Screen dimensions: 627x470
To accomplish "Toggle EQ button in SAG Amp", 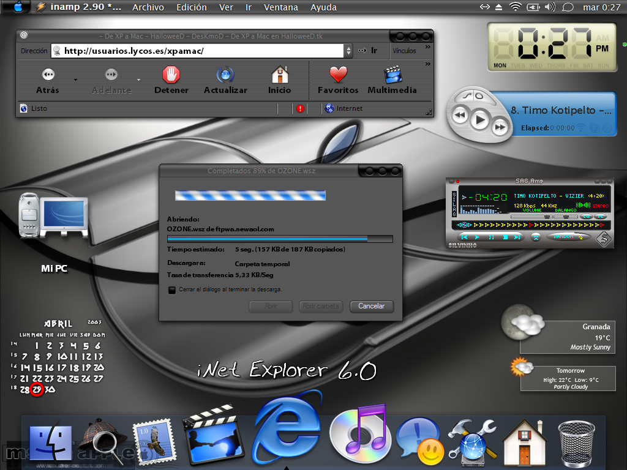I will tap(586, 217).
